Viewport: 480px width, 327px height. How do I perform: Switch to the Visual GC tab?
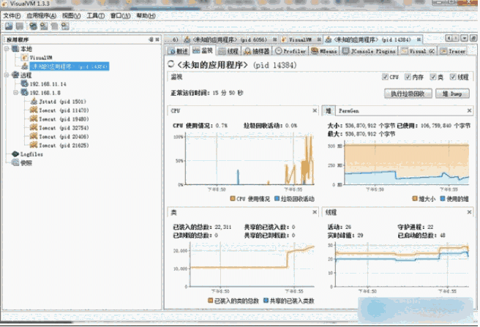418,51
